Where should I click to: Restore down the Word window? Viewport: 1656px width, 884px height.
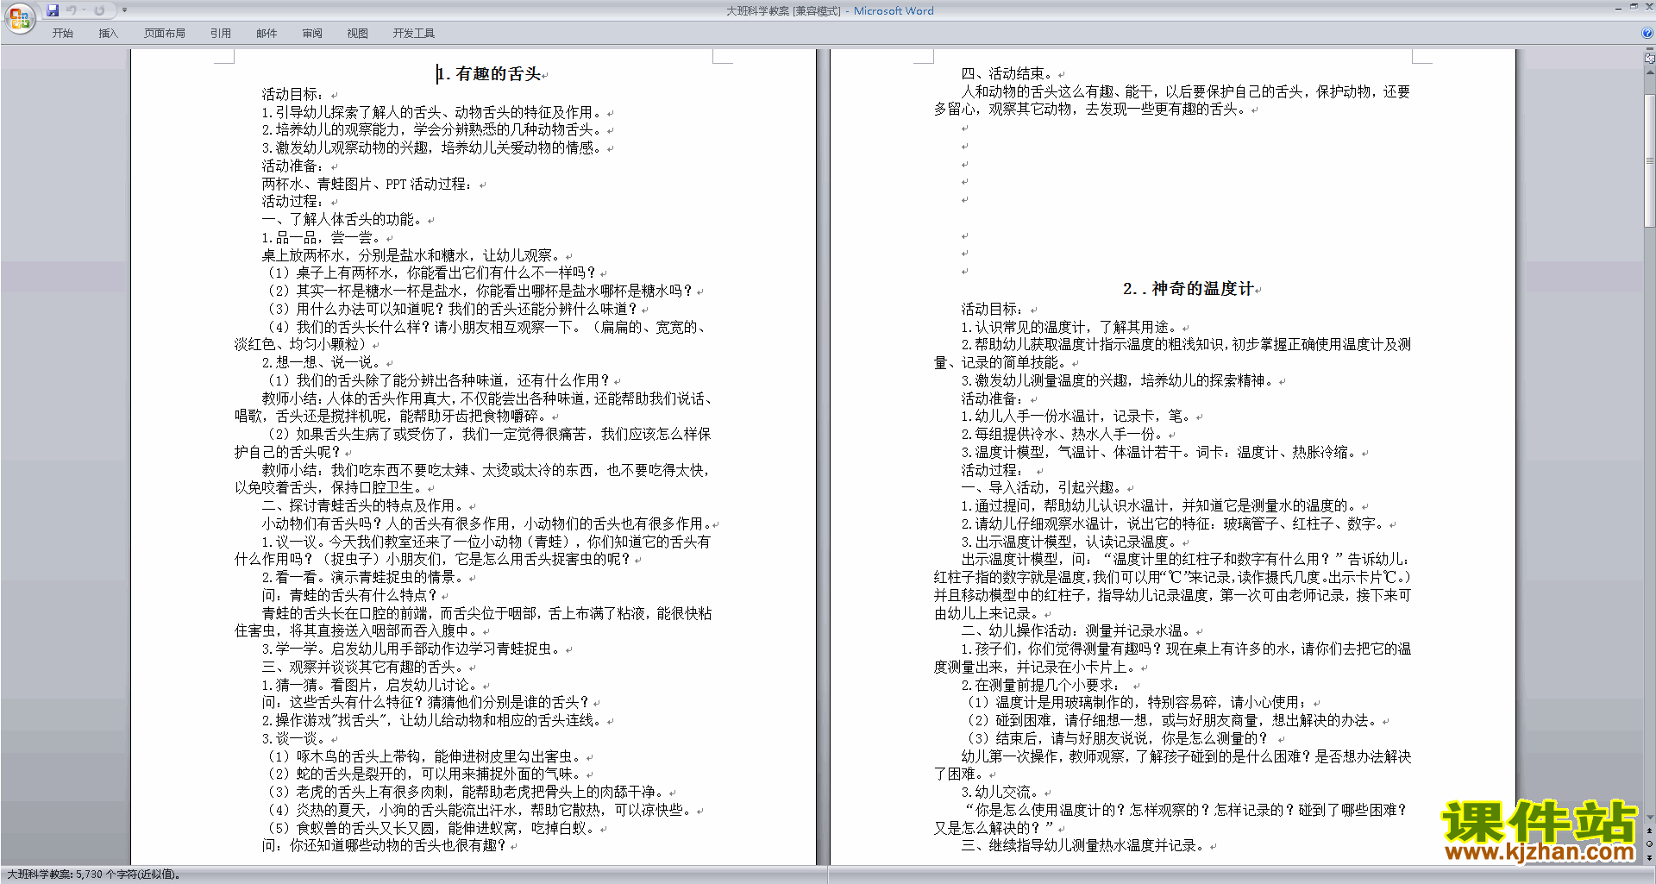pos(1634,7)
